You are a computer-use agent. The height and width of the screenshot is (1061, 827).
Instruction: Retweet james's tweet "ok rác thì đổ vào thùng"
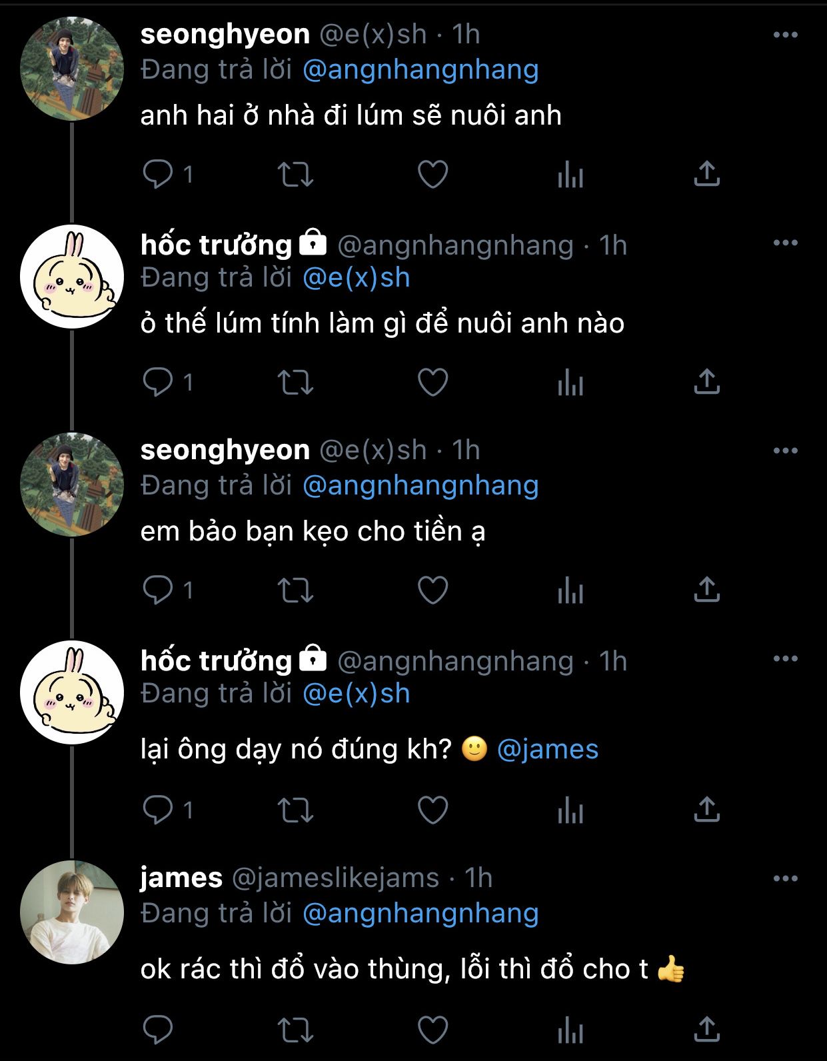[x=295, y=1030]
